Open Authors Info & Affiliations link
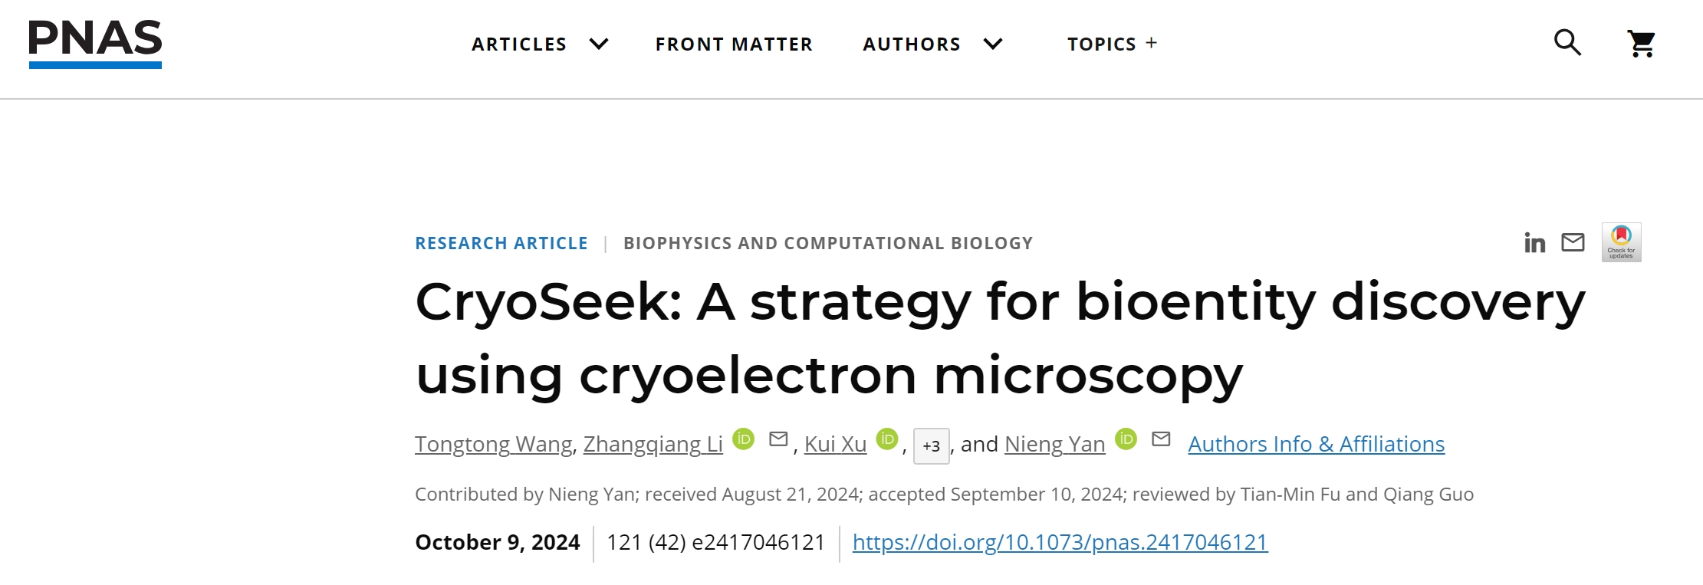 click(1316, 444)
